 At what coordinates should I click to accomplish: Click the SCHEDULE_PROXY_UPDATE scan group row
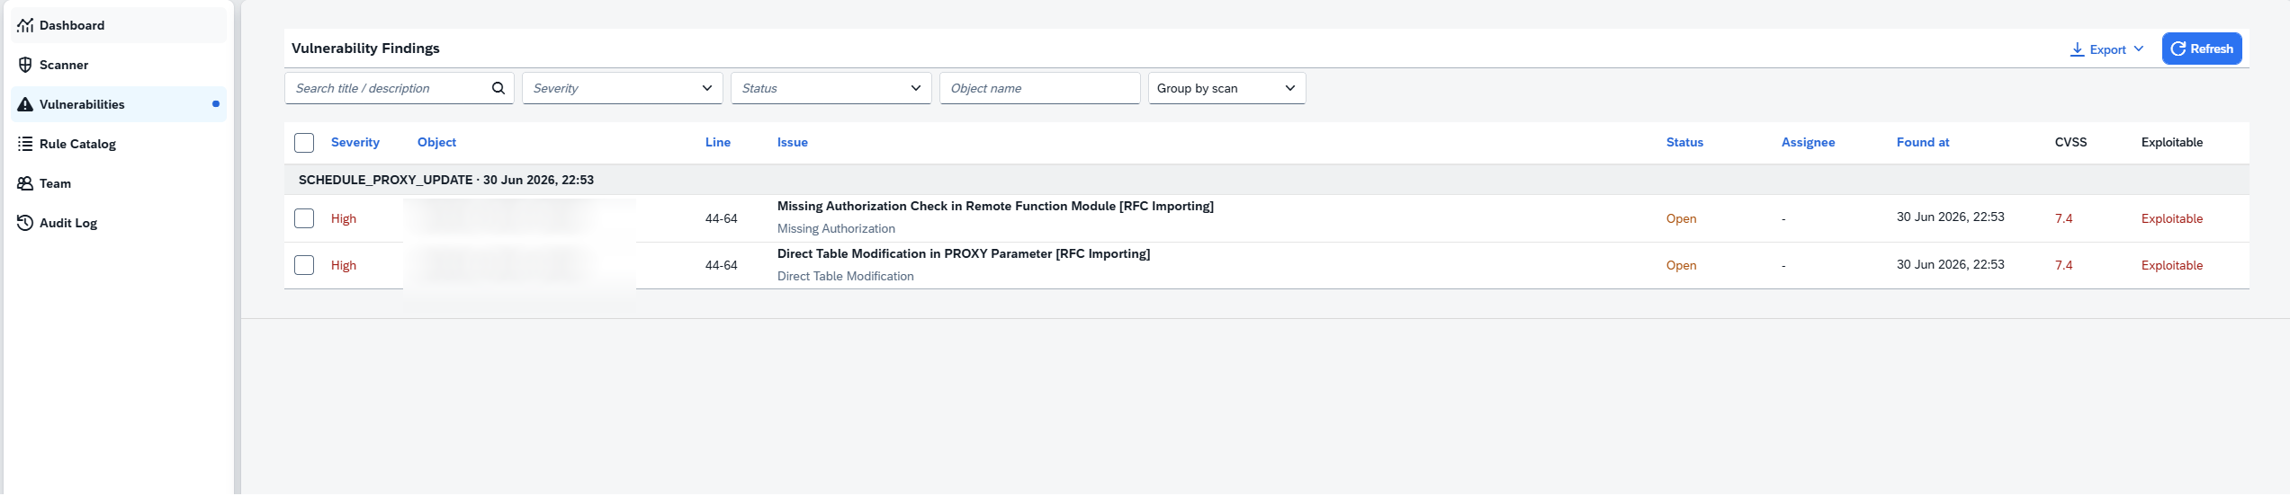tap(1267, 180)
